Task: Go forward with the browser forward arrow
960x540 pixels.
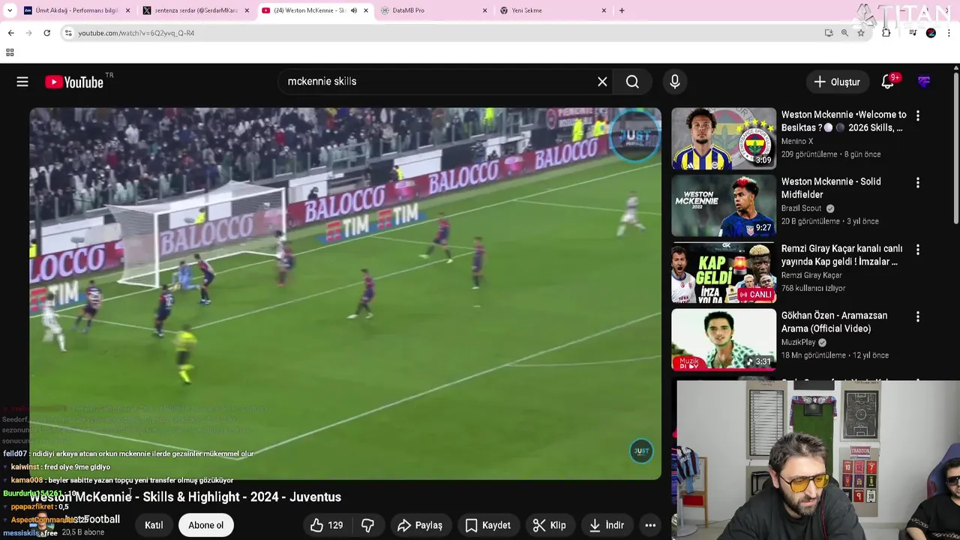Action: [x=28, y=33]
